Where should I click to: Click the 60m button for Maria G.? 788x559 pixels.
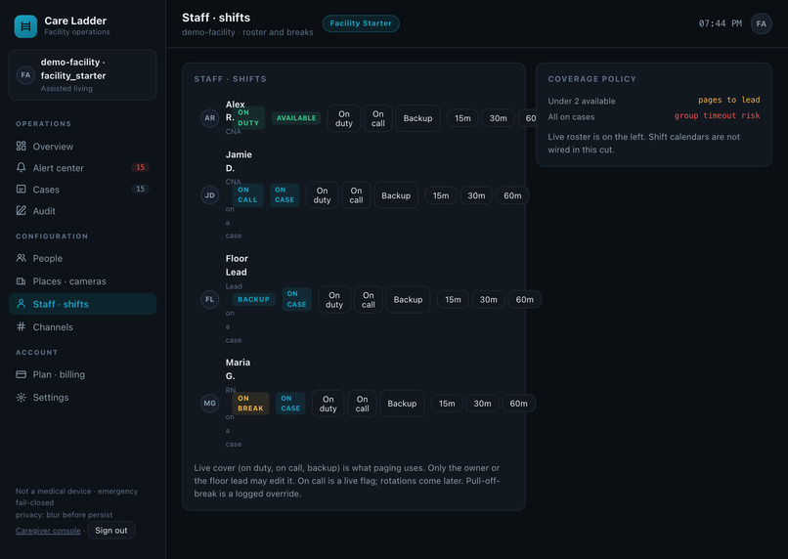[x=518, y=404]
